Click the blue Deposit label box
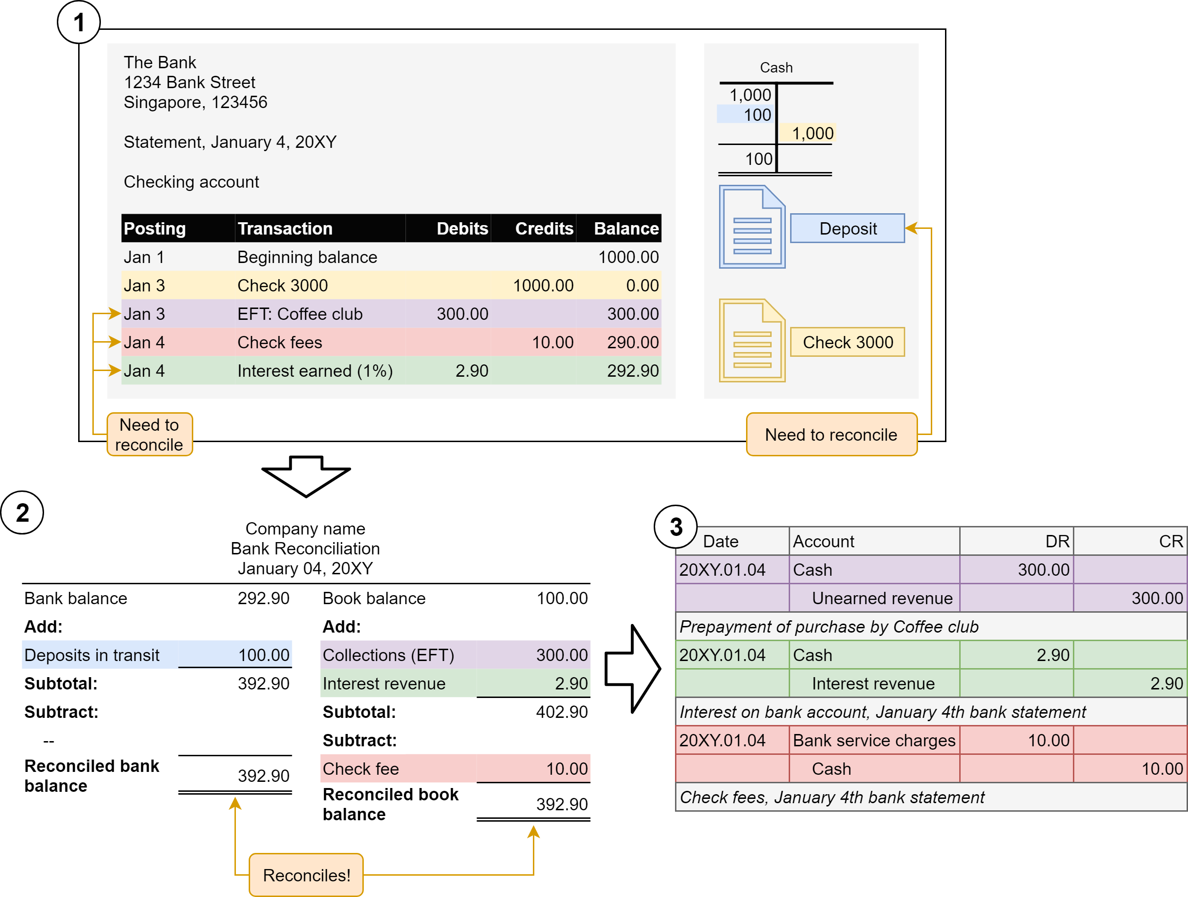The width and height of the screenshot is (1188, 897). tap(847, 228)
